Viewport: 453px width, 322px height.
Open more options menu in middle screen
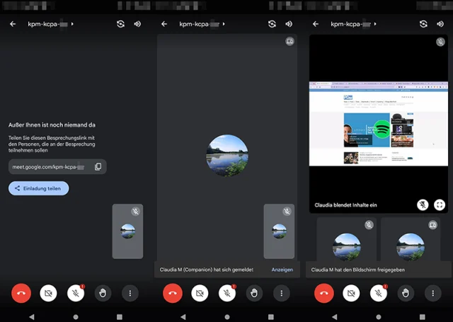click(x=282, y=293)
